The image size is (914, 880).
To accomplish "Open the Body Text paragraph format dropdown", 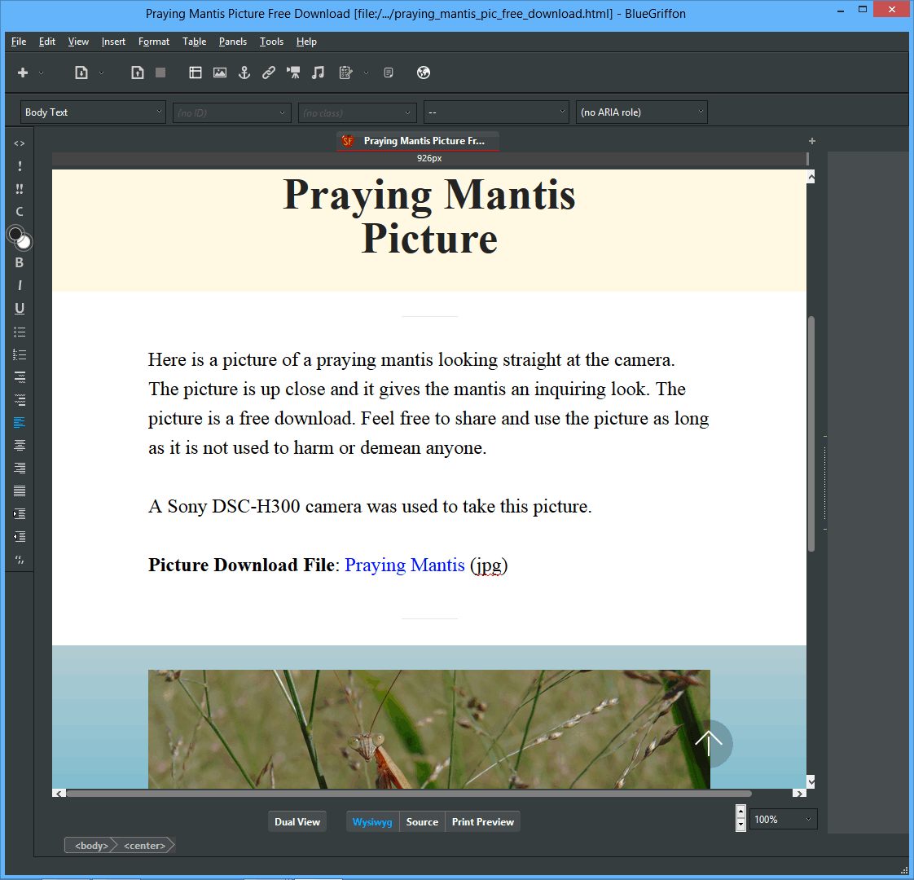I will pos(93,112).
